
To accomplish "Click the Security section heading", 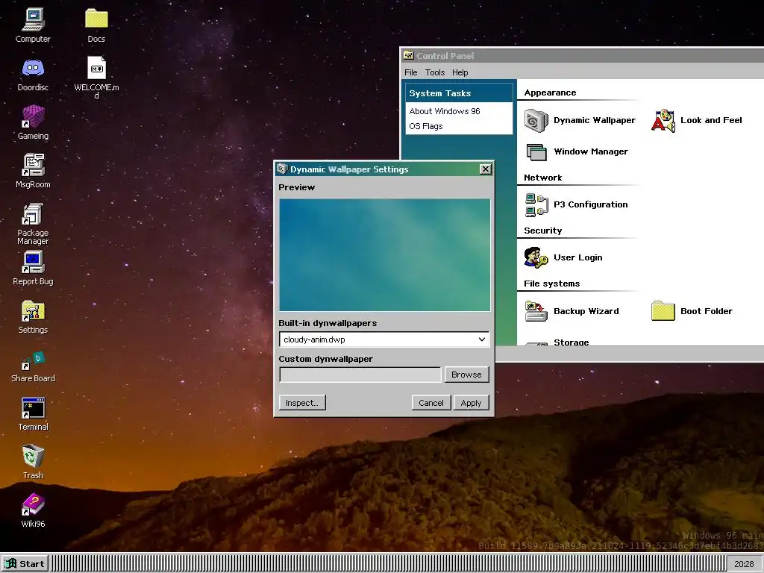I will (543, 231).
